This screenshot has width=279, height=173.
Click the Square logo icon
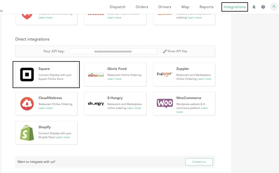[x=27, y=74]
